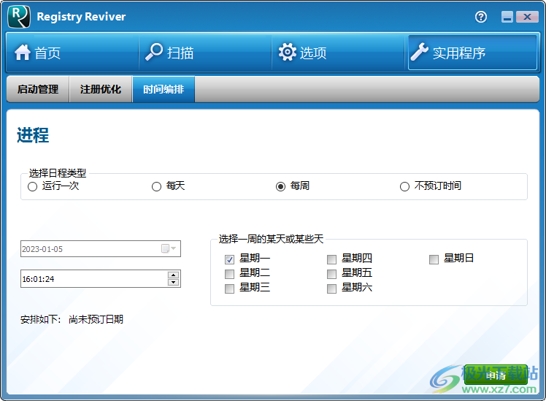This screenshot has width=546, height=401.
Task: Tick the 星期五 checkbox
Action: (x=331, y=274)
